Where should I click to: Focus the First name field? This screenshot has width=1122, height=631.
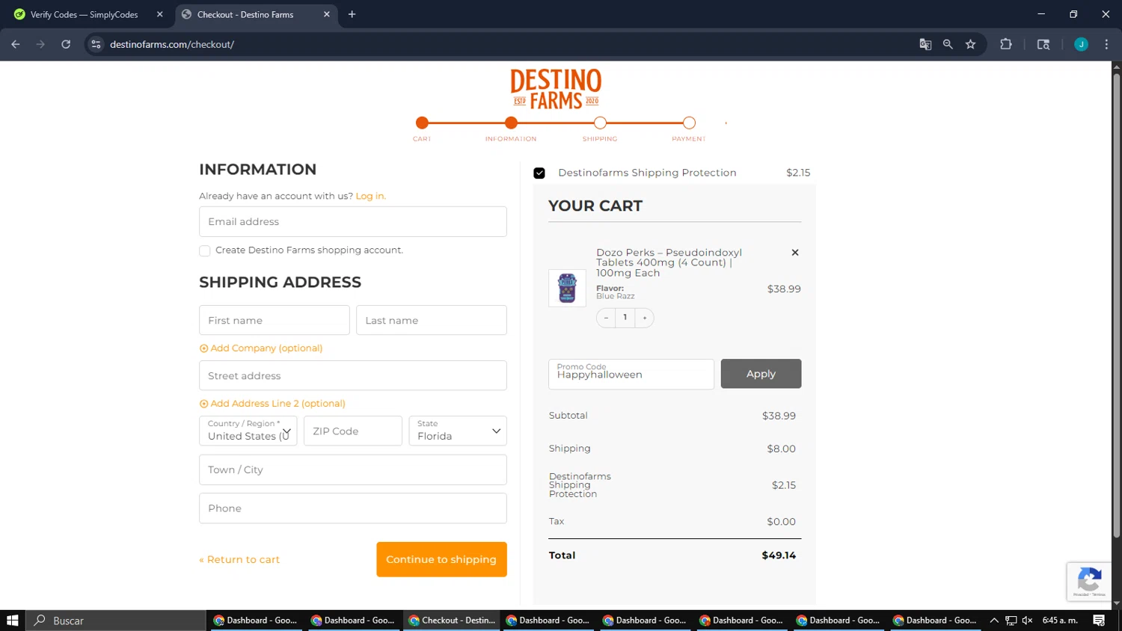click(275, 320)
